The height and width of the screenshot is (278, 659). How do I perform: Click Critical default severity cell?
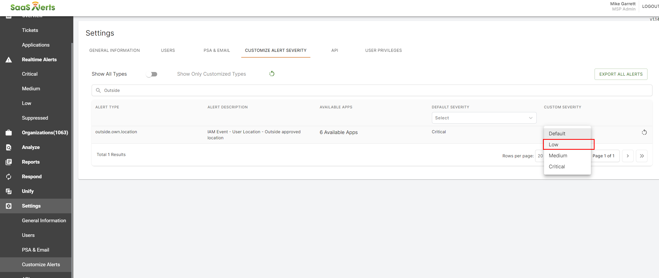click(x=439, y=132)
